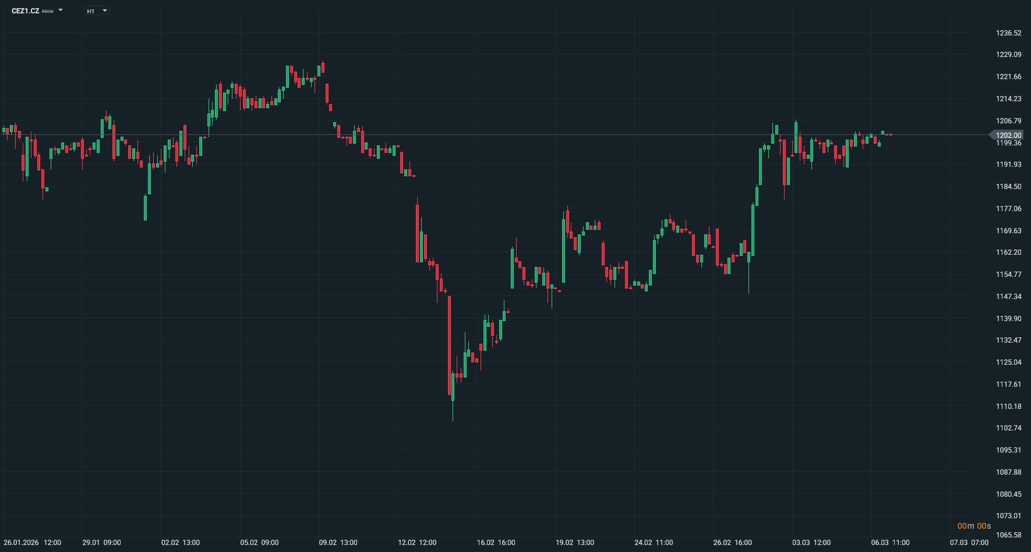
Task: Click the 1110.18 price scale value
Action: point(1008,407)
